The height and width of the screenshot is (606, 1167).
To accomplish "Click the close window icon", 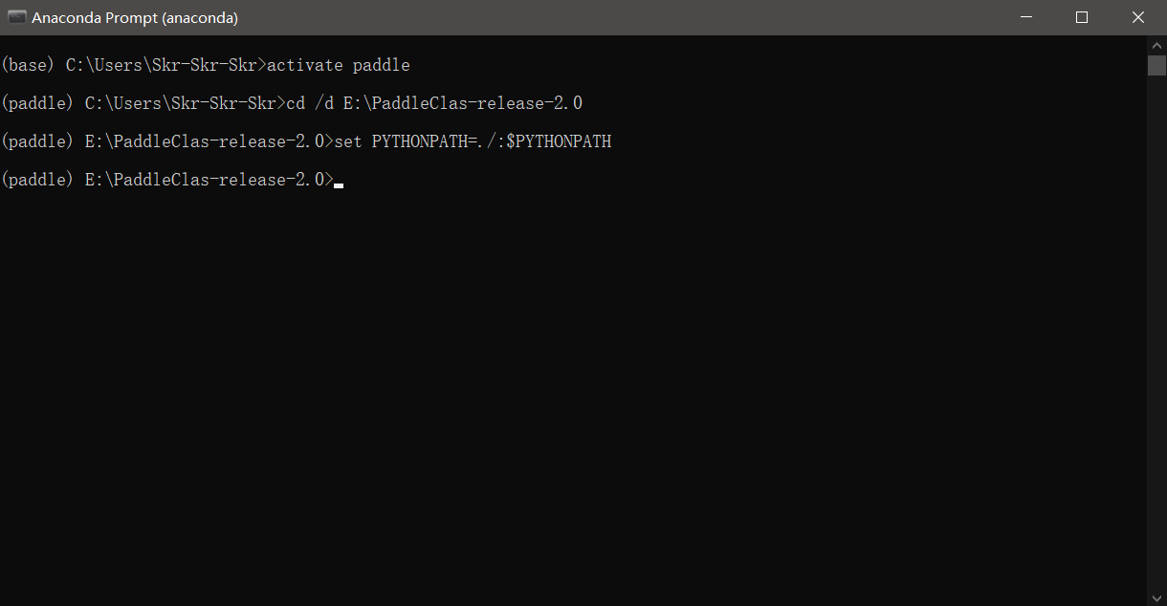I will 1137,17.
